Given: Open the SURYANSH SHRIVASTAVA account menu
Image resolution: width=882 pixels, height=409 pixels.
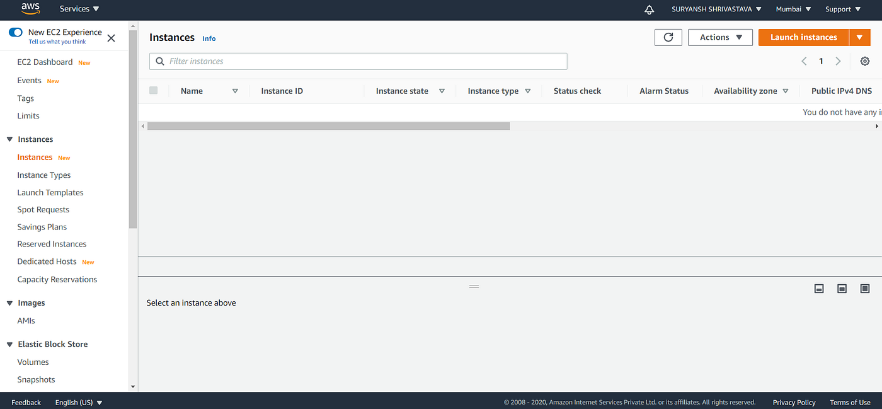Looking at the screenshot, I should (x=716, y=9).
